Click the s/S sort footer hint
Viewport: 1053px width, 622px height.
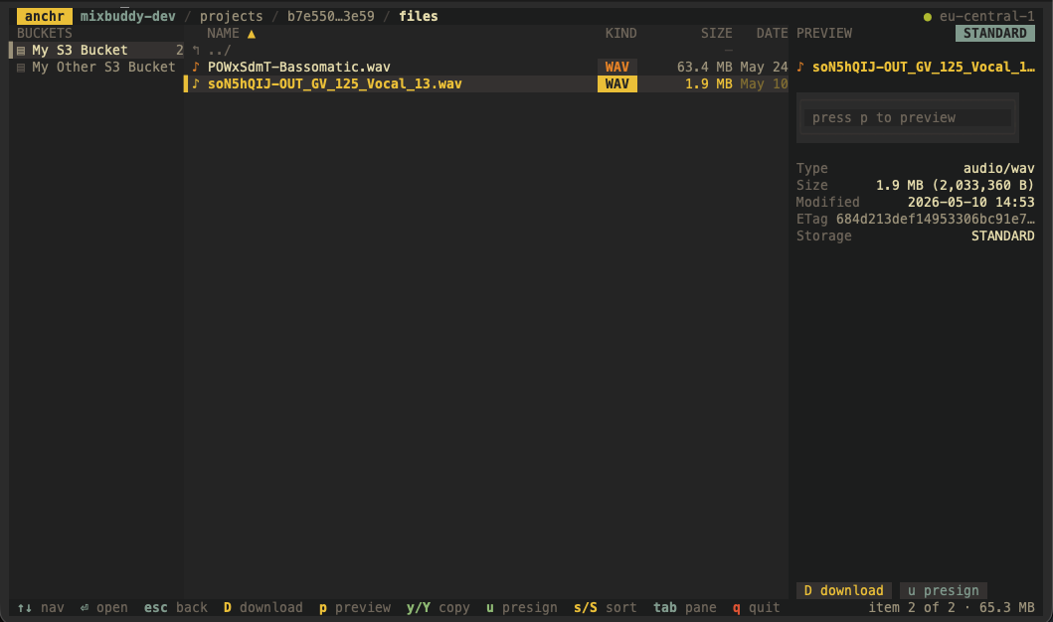click(606, 608)
